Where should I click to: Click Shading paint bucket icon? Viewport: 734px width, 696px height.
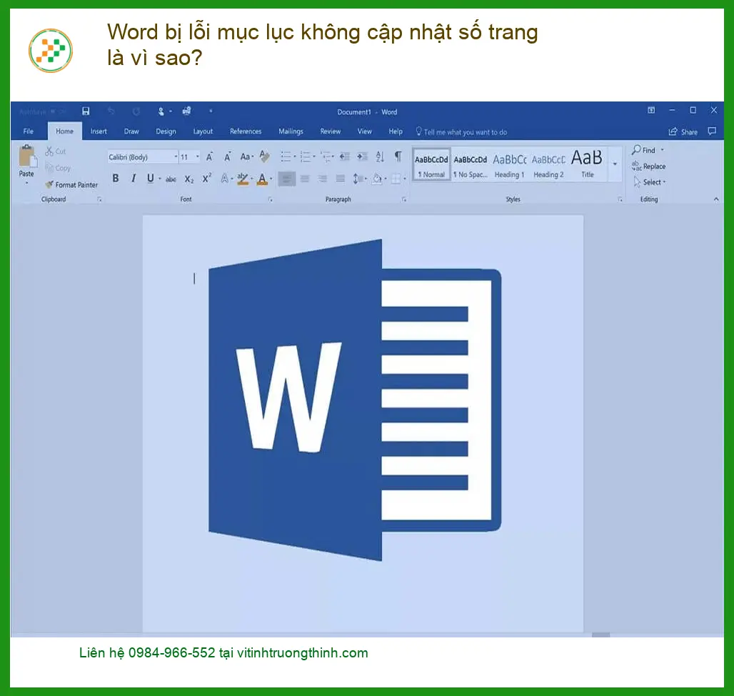377,179
